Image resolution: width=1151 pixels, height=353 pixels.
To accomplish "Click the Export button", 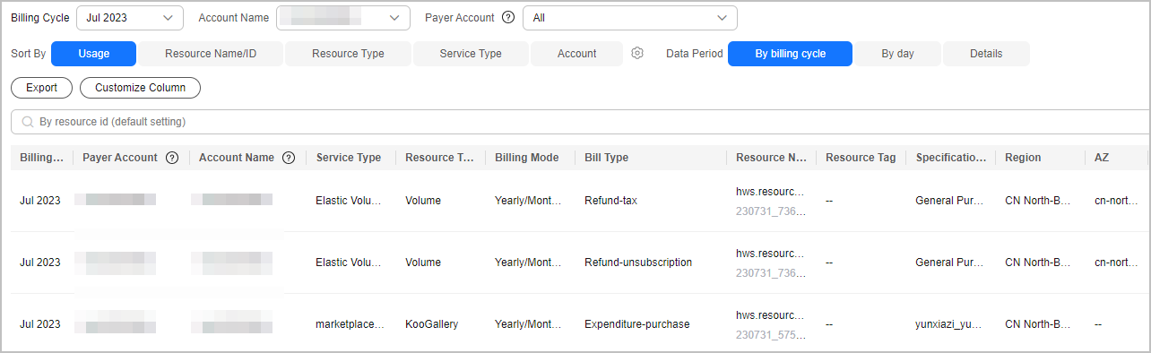I will pos(42,88).
